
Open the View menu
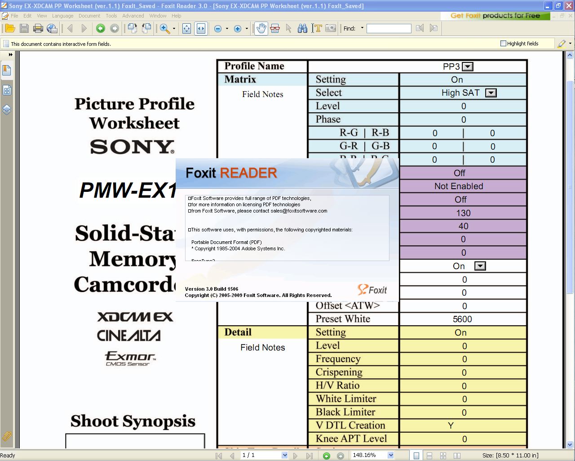point(42,15)
